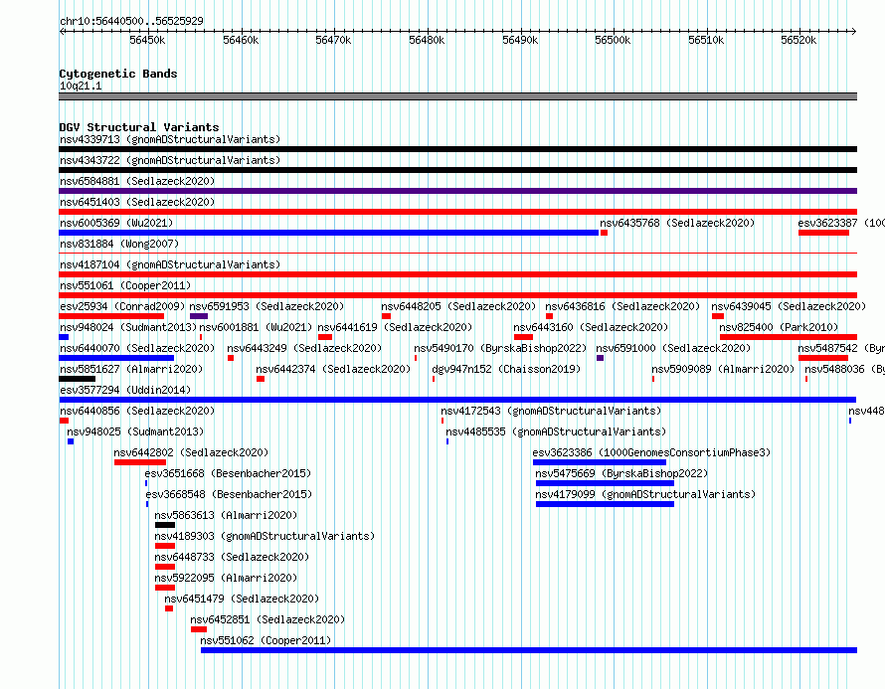The height and width of the screenshot is (689, 885).
Task: Click nsv5851627 (Almarri2020) label
Action: tap(131, 369)
